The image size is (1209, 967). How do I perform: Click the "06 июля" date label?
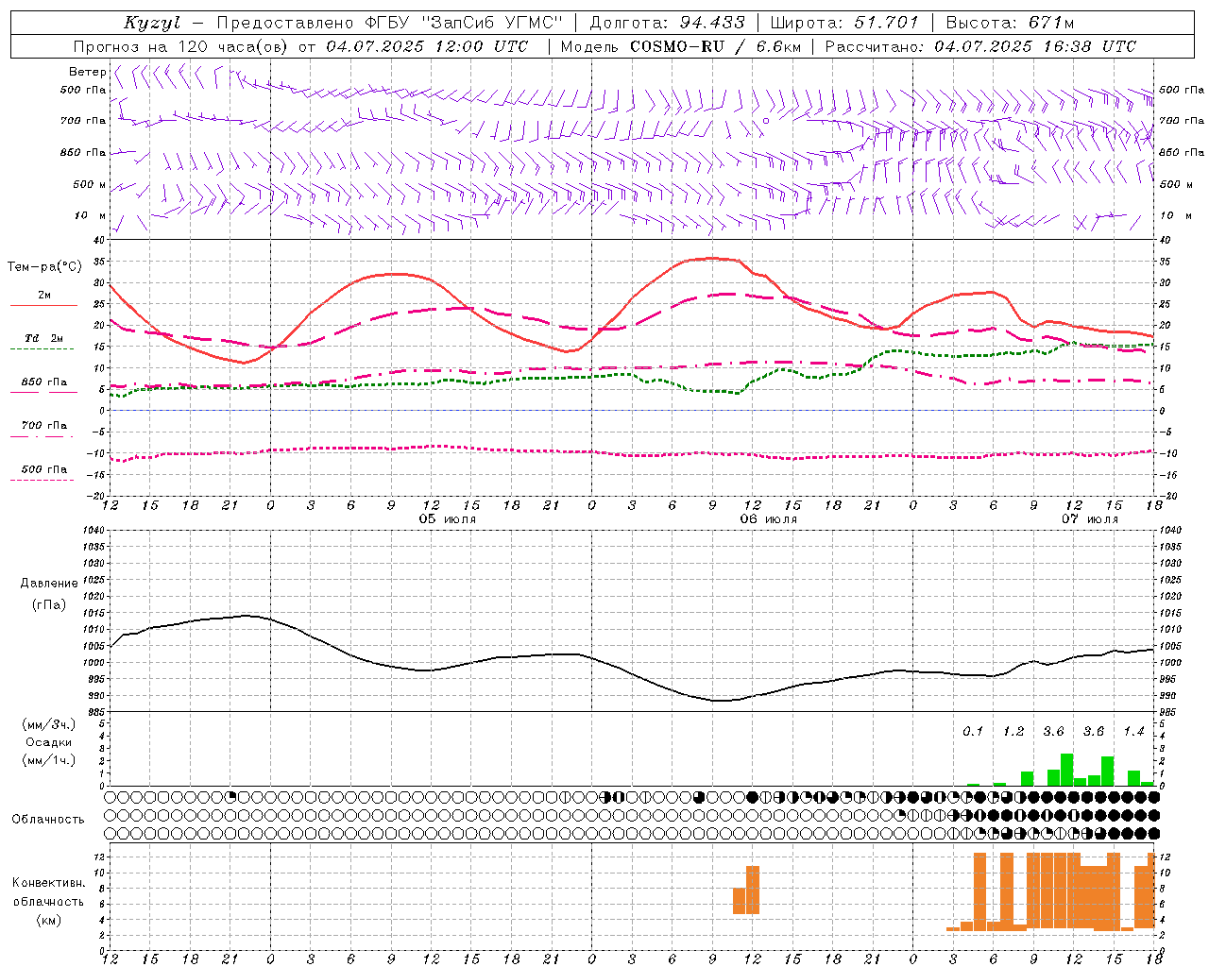click(769, 518)
